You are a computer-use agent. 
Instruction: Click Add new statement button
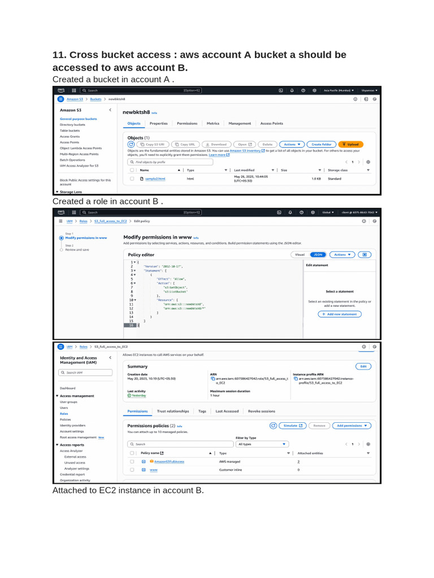click(340, 314)
